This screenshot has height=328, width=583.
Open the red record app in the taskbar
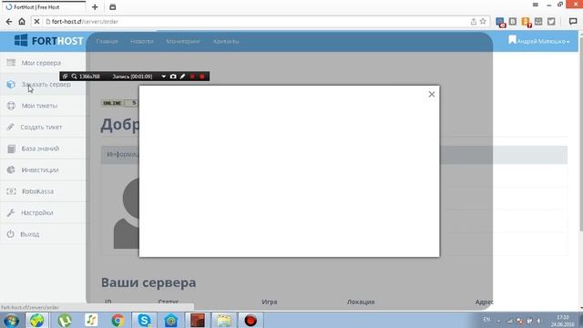point(251,320)
